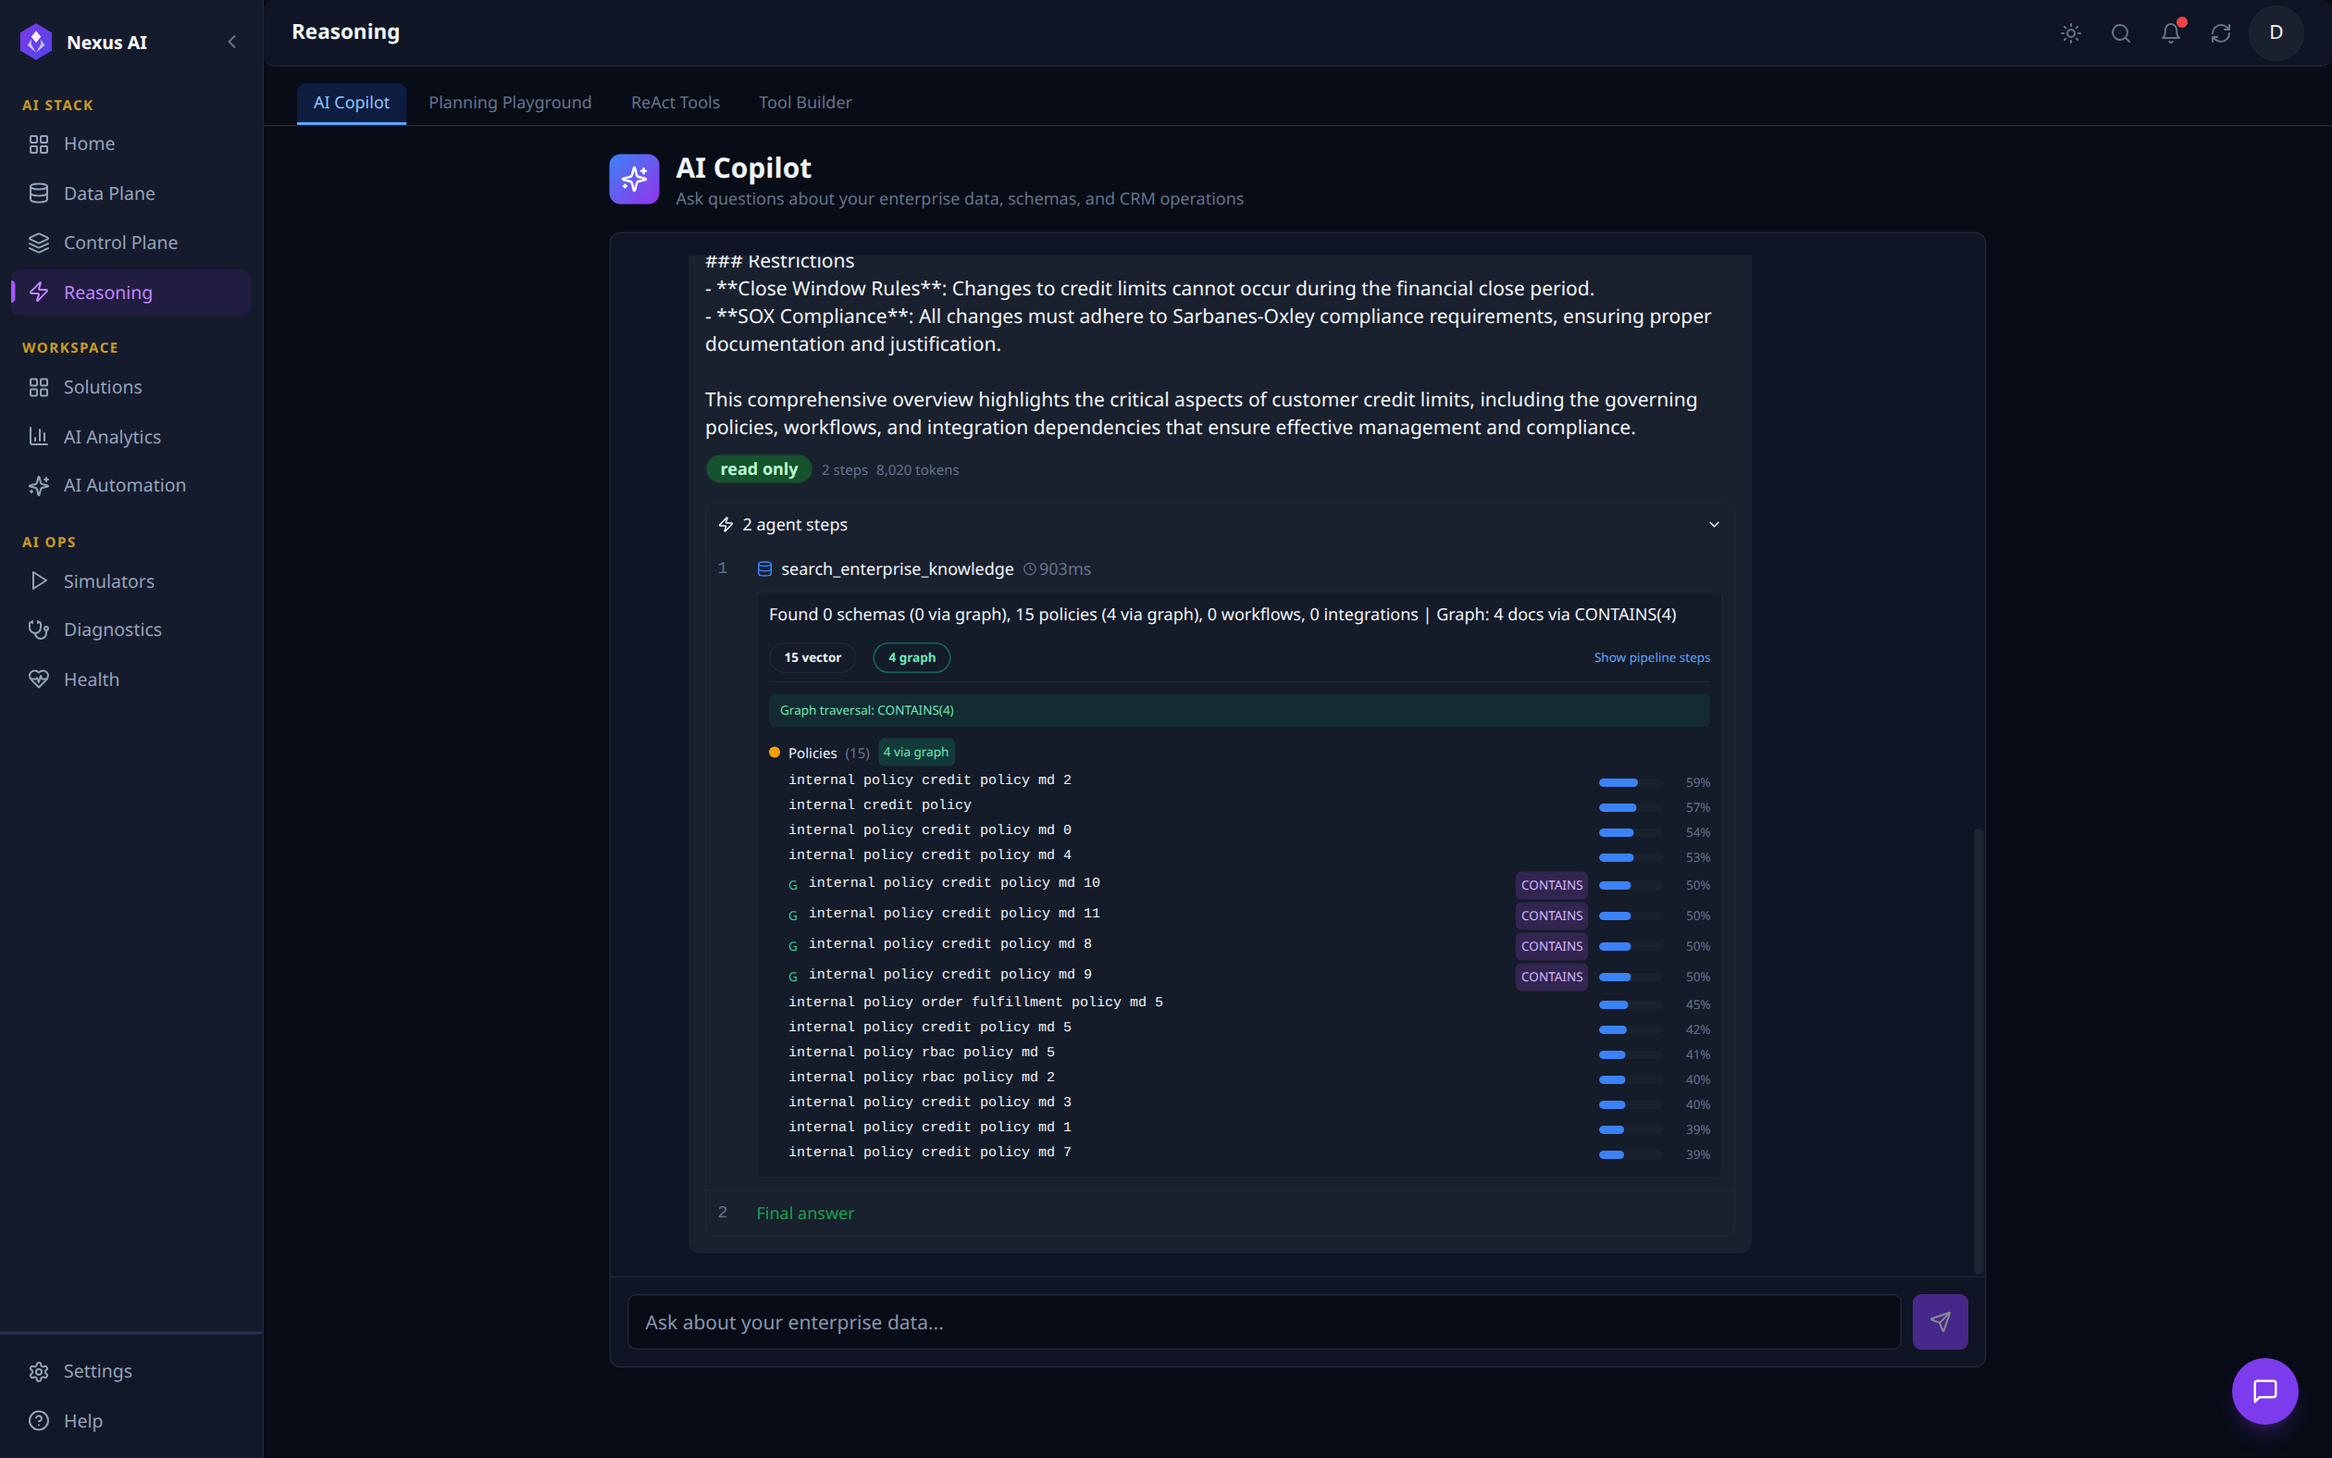The image size is (2332, 1458).
Task: Open the Data Plane database icon
Action: pyautogui.click(x=39, y=193)
